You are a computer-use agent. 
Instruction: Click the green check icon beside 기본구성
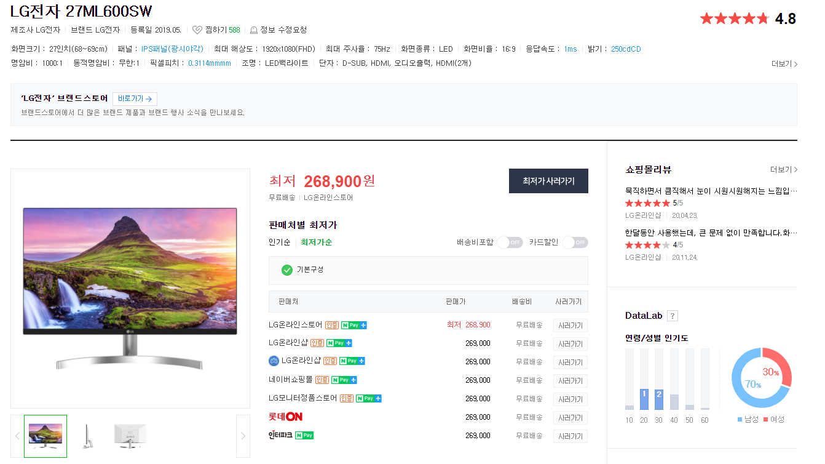tap(286, 270)
